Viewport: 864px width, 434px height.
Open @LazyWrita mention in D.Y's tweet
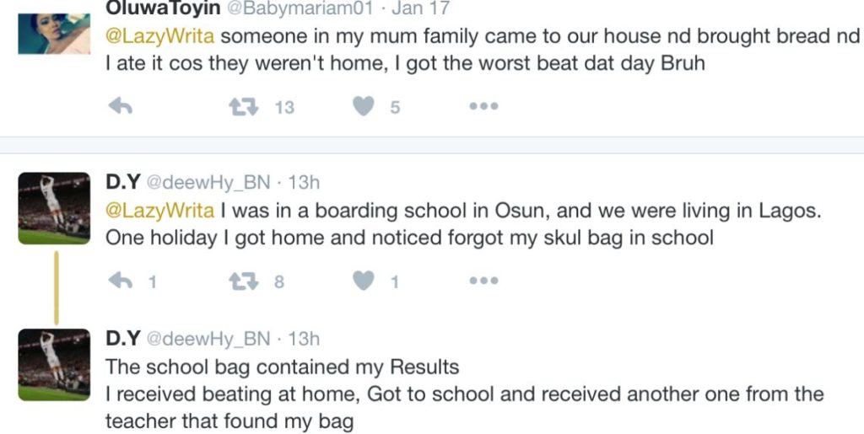(160, 211)
